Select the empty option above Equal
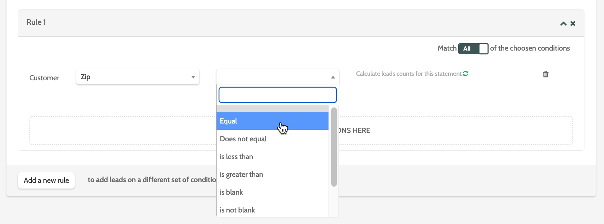This screenshot has width=604, height=224. point(272,109)
